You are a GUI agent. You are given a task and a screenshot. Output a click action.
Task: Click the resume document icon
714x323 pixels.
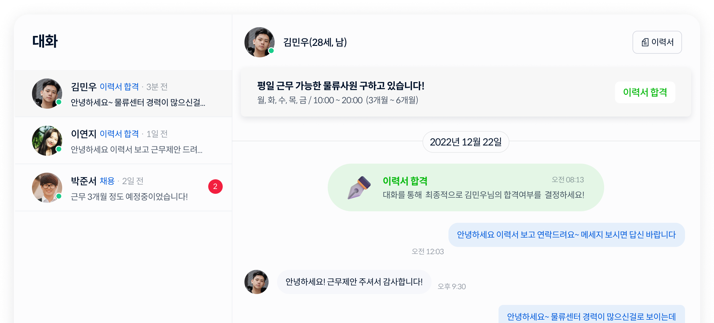click(x=645, y=42)
